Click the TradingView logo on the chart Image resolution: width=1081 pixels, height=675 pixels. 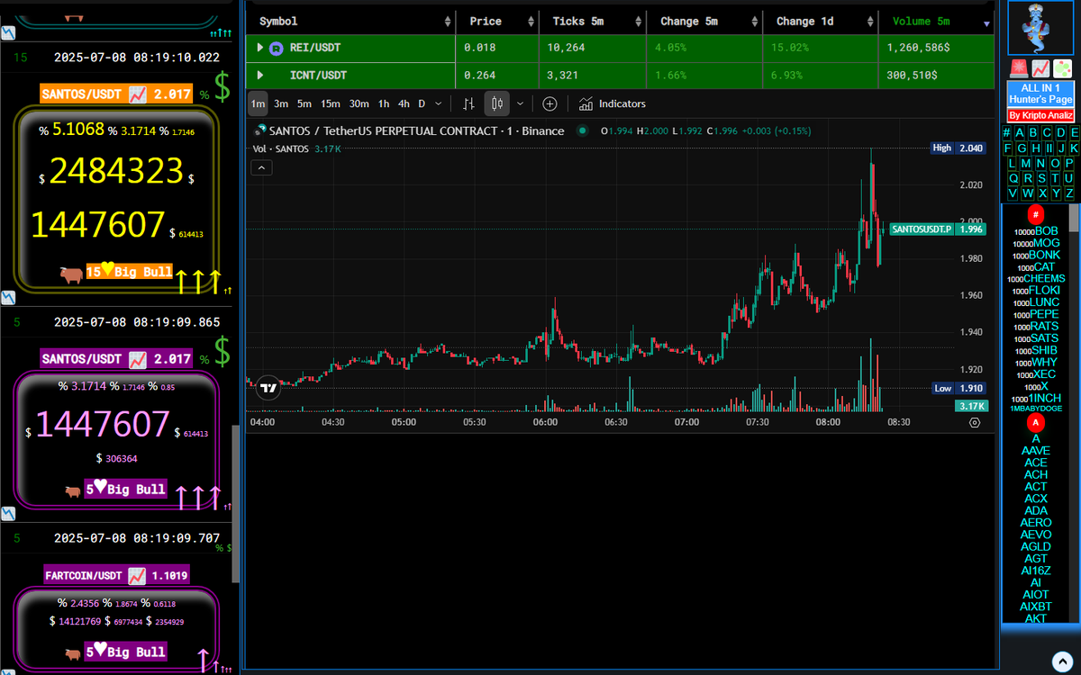coord(268,389)
